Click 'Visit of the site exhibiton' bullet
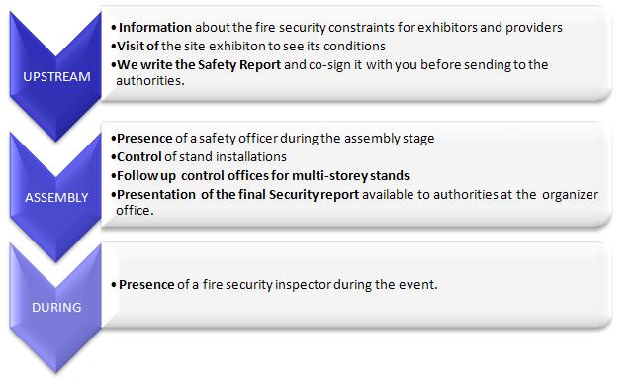This screenshot has height=386, width=638. click(248, 46)
